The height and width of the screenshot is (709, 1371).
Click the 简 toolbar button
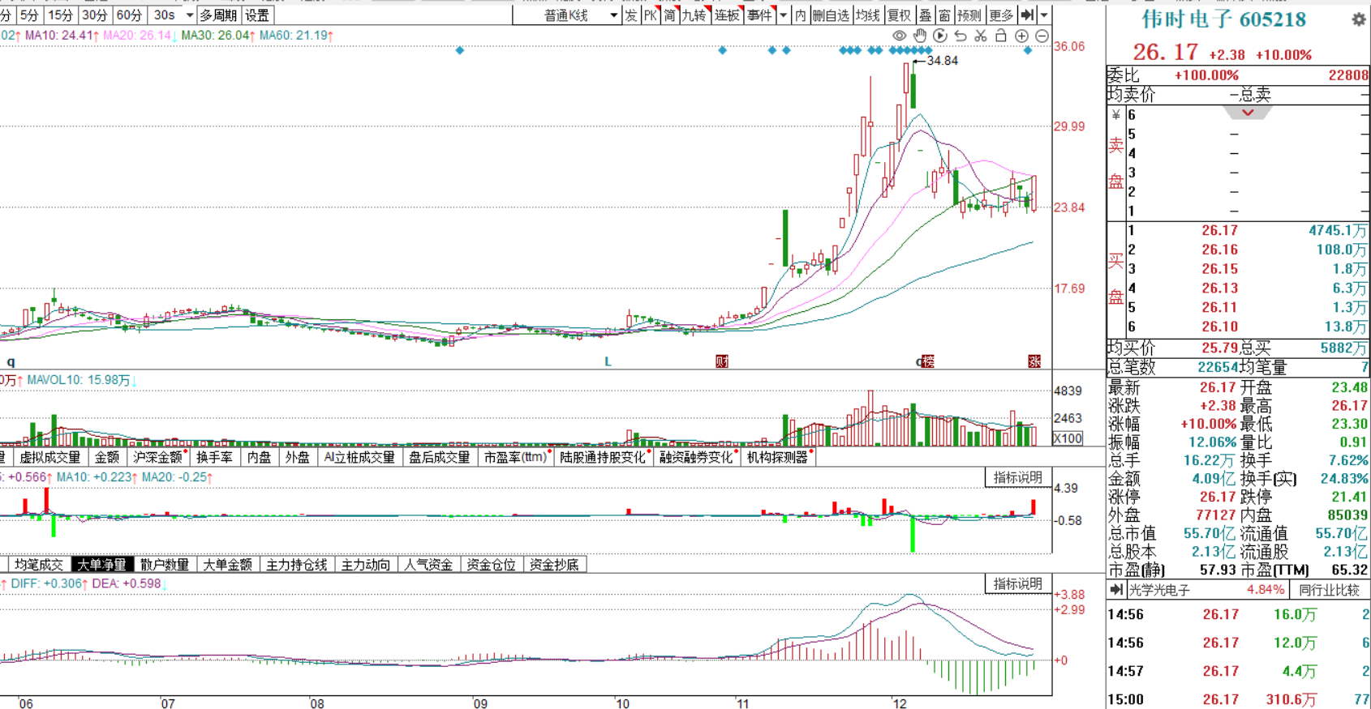[670, 15]
